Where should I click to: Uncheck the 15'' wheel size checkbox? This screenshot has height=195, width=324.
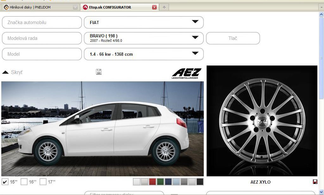pyautogui.click(x=5, y=182)
